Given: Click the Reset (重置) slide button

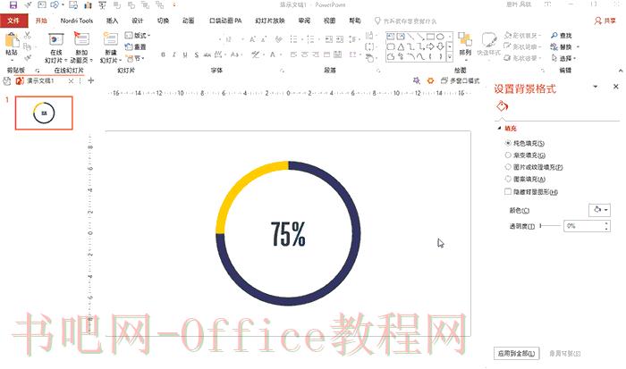Looking at the screenshot, I should click(136, 47).
